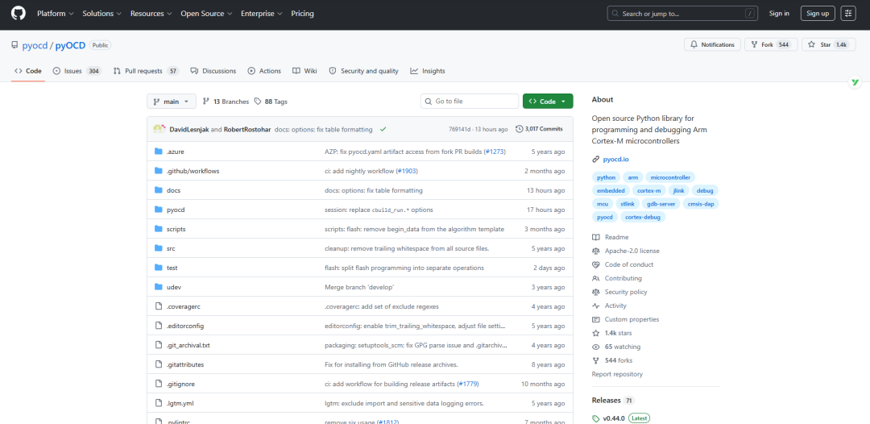Click the watching eye icon

pos(596,347)
